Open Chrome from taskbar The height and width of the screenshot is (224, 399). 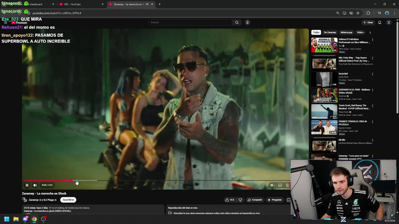[34, 219]
